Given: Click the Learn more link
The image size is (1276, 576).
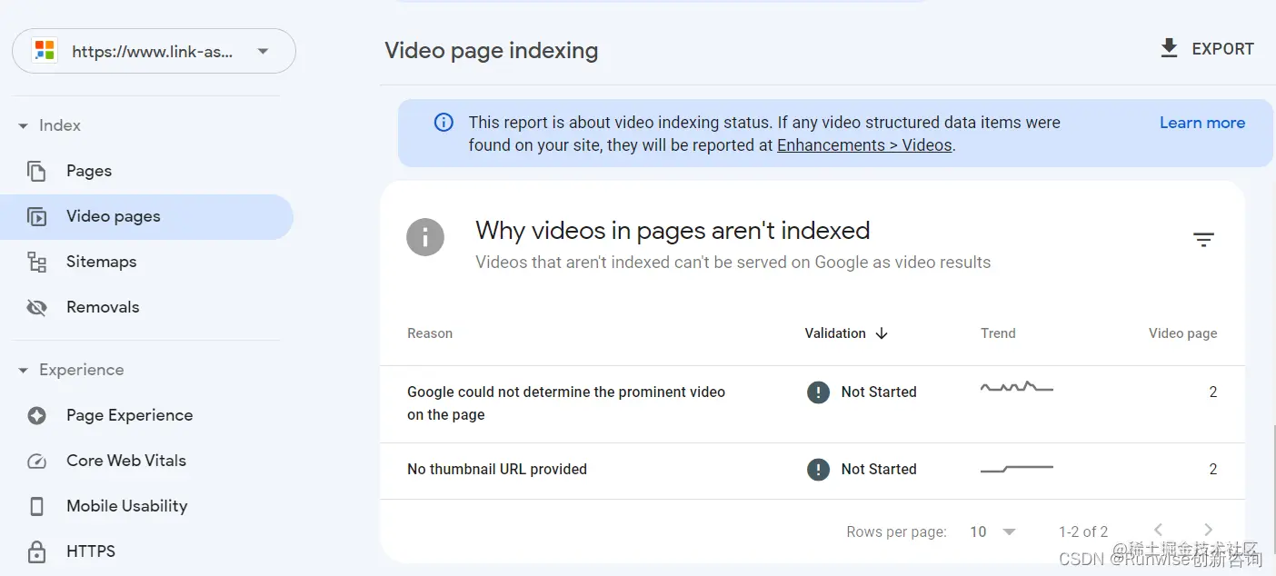Looking at the screenshot, I should (1202, 123).
